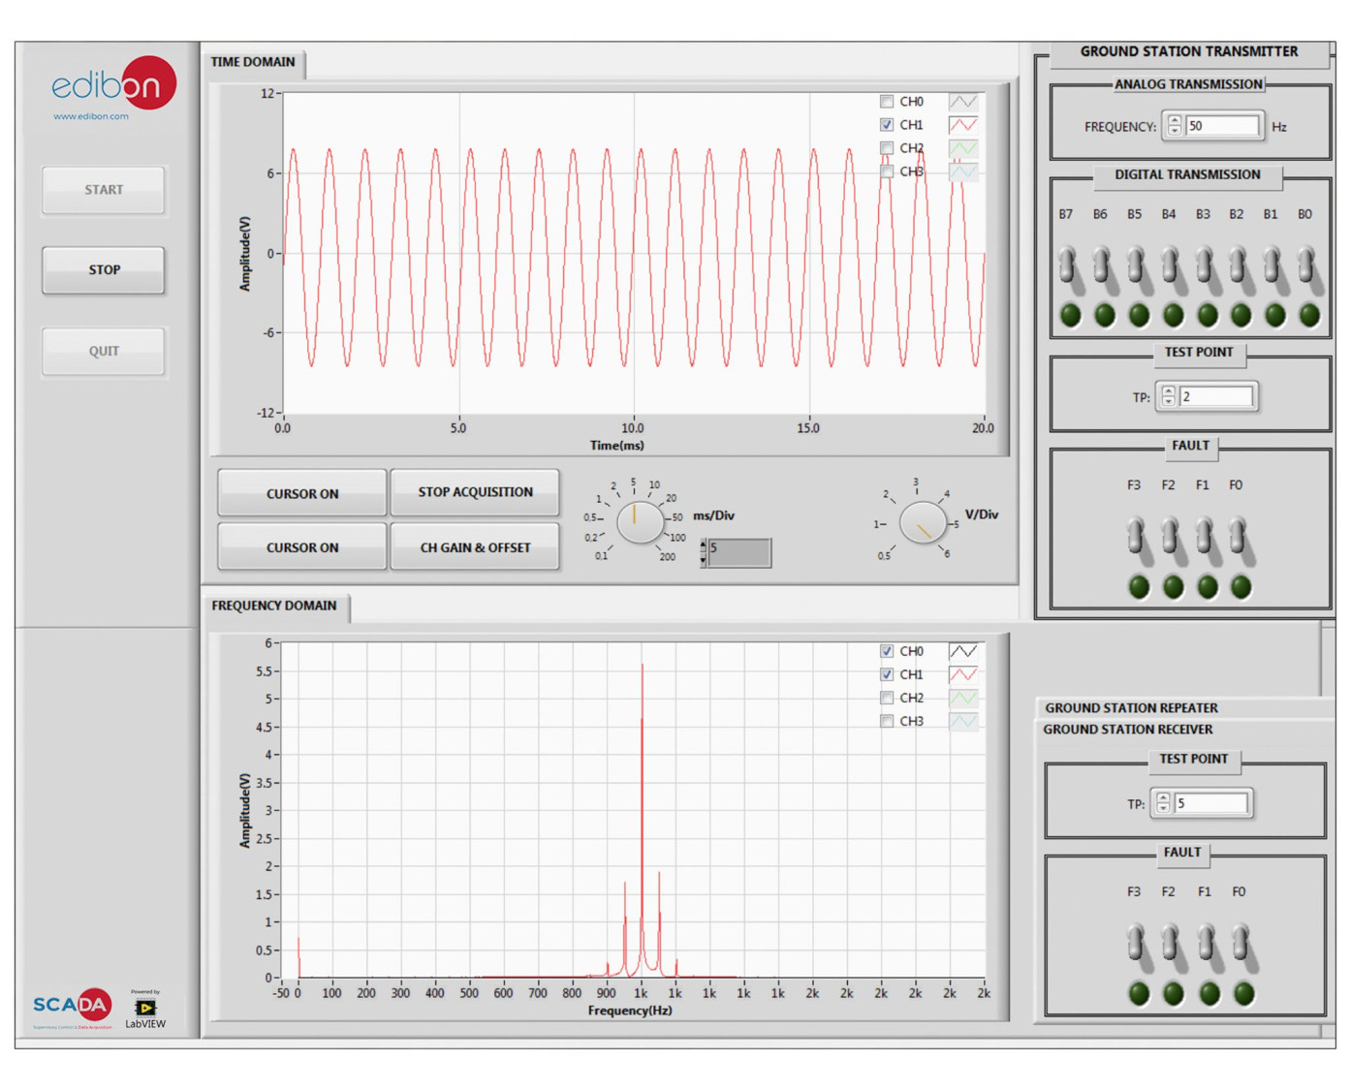
Task: Select GROUND STATION REPEATER tab
Action: [1131, 708]
